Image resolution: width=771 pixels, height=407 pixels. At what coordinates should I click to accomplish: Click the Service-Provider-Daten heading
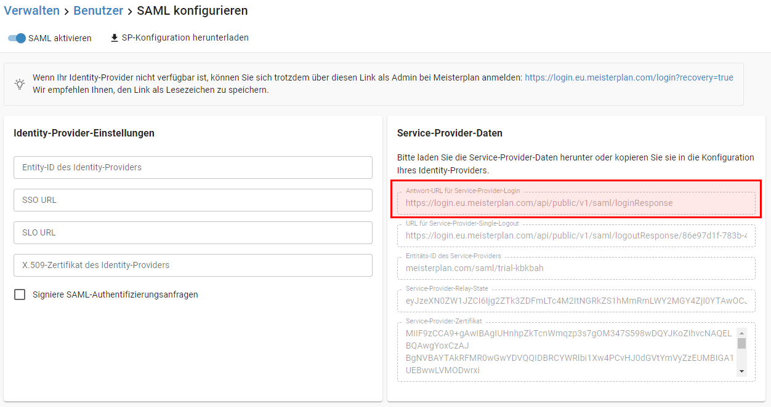450,133
